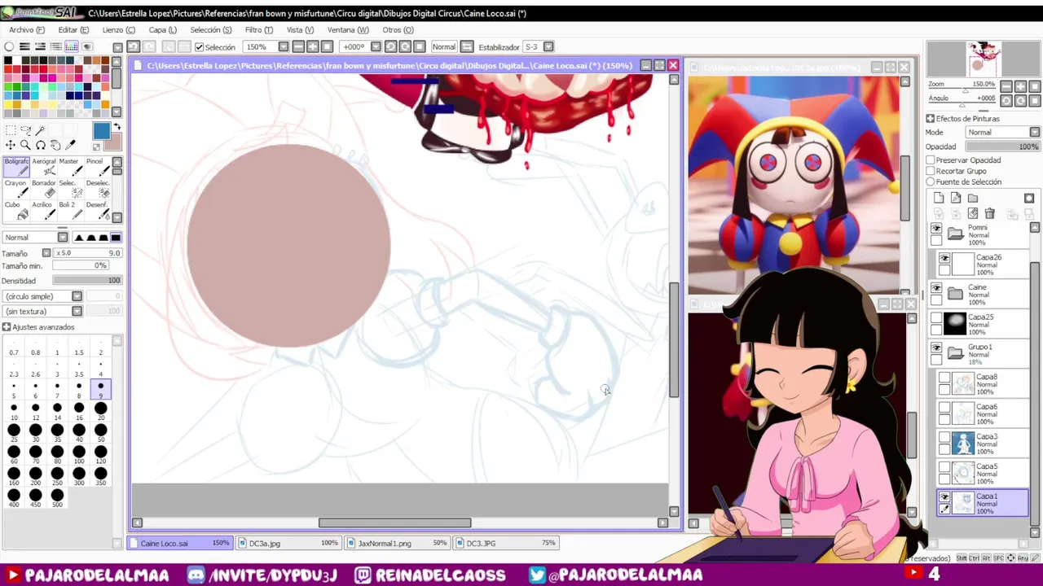Show the swatches panel toggle
This screenshot has width=1043, height=586.
click(x=72, y=46)
